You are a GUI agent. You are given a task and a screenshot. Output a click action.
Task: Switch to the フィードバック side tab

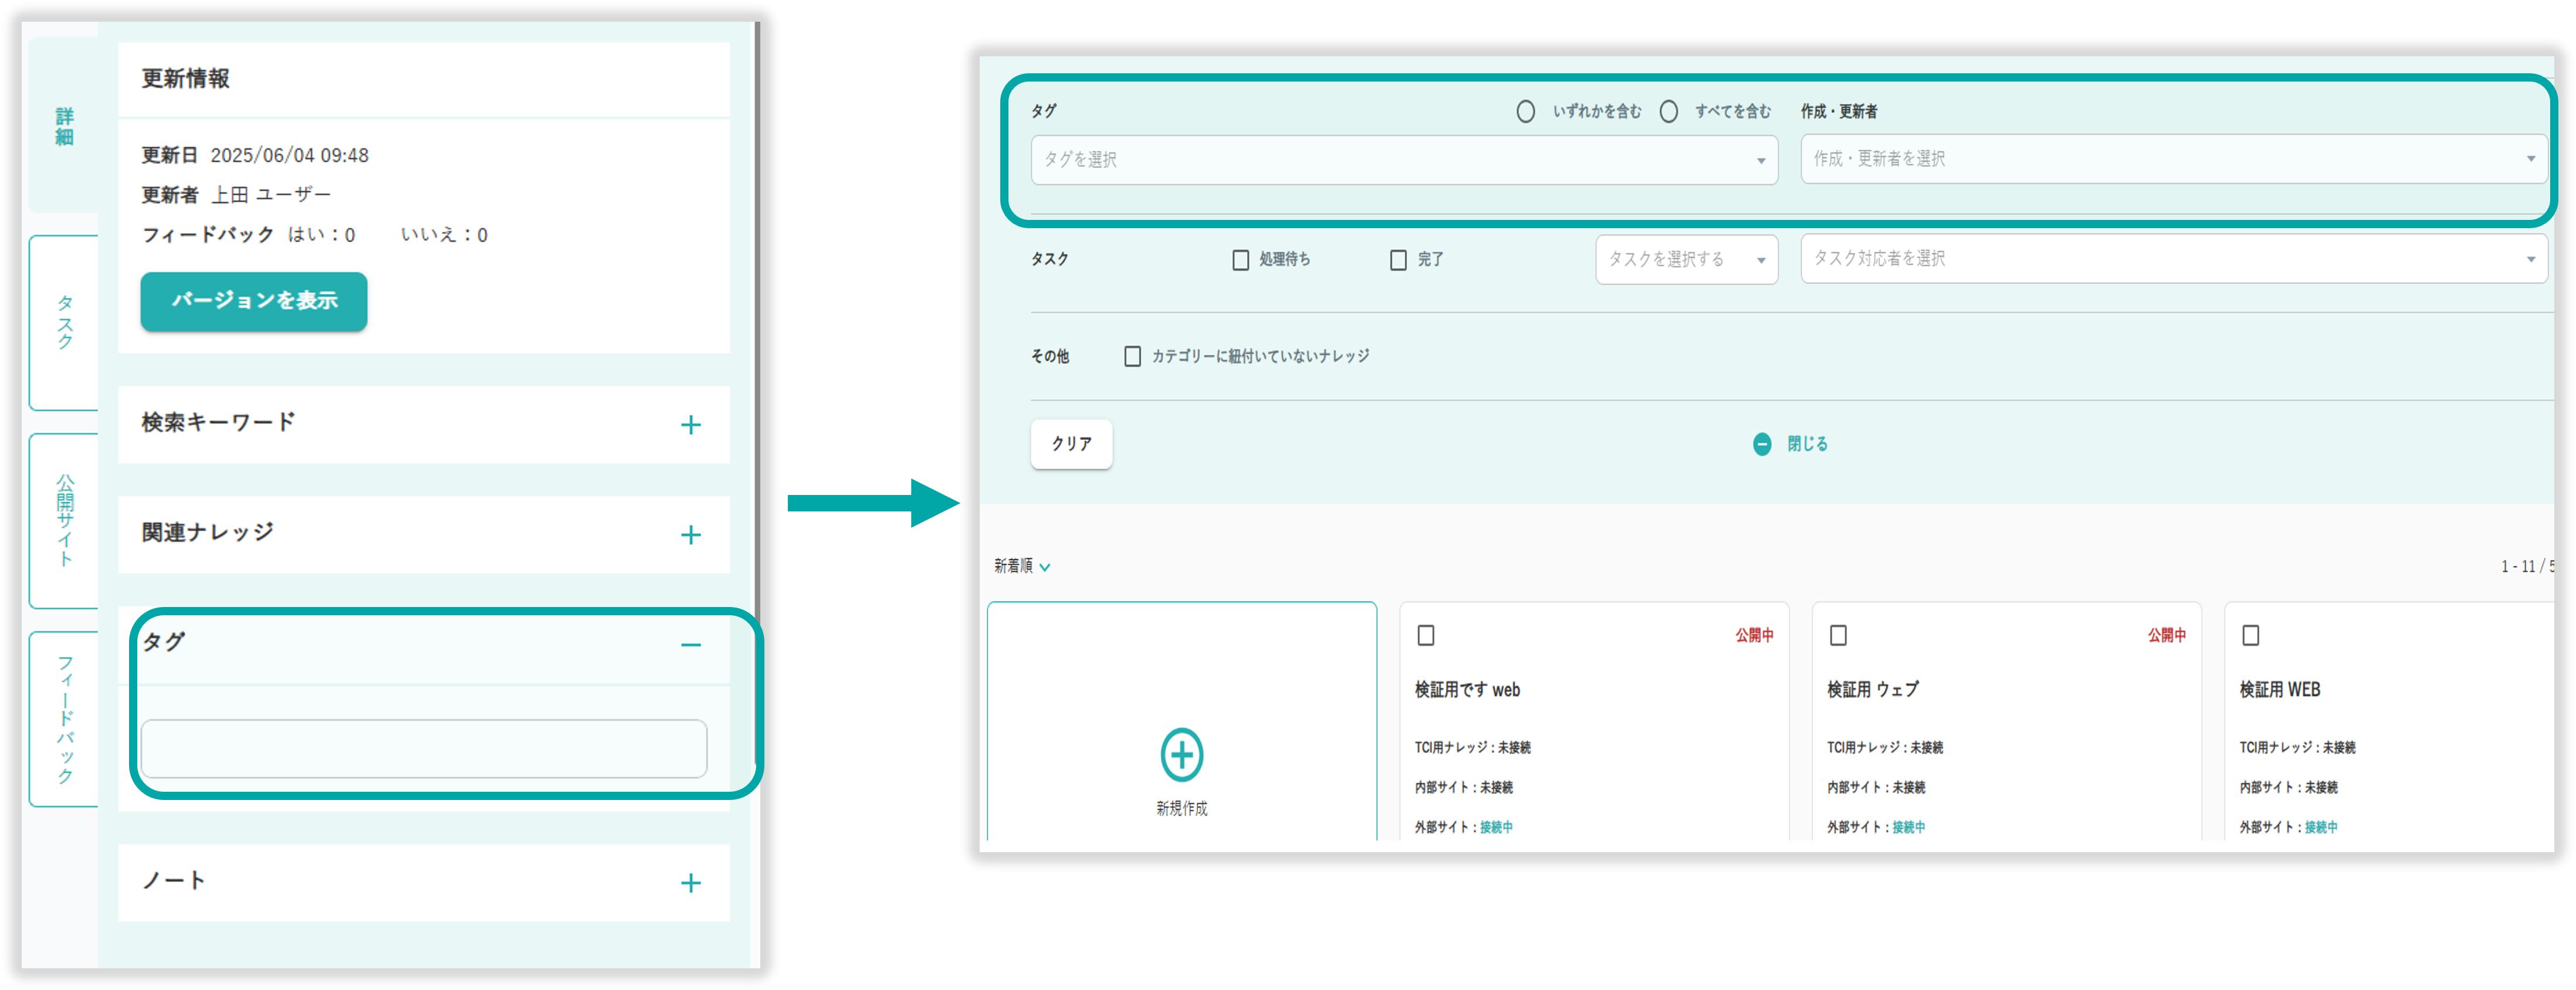click(64, 718)
